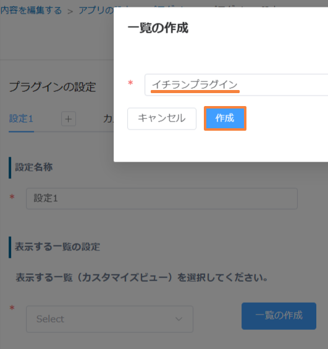Open the tab starting with カ beside plus
Image resolution: width=328 pixels, height=349 pixels.
108,119
